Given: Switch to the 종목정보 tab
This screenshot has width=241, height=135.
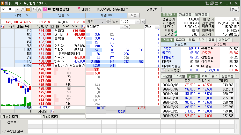Looking at the screenshot, I should pyautogui.click(x=169, y=15).
